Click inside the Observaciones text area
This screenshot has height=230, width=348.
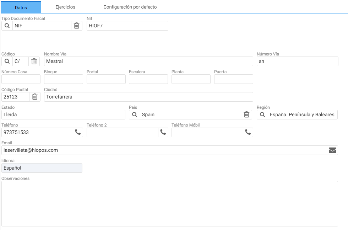[170, 204]
